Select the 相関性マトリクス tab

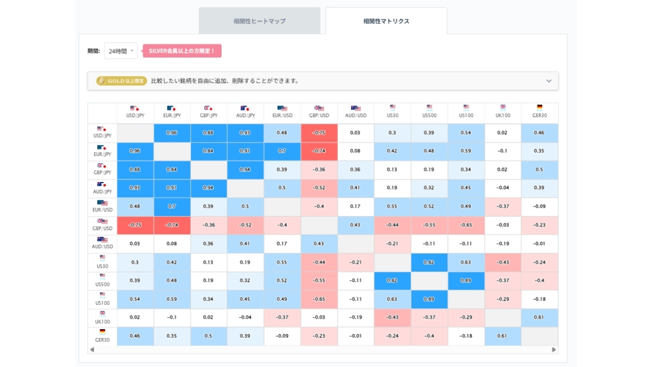click(386, 21)
